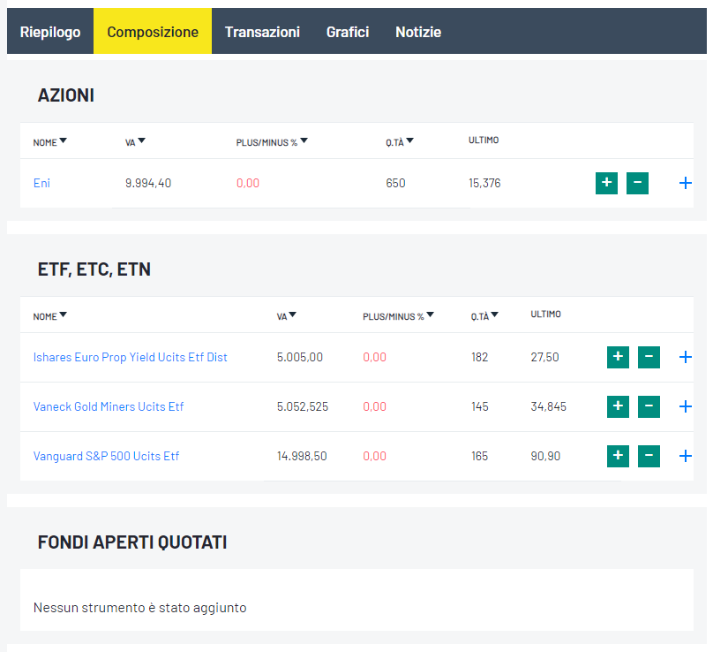Click 'Nessun strumento è stato aggiunto' message
This screenshot has height=652, width=713.
(139, 608)
